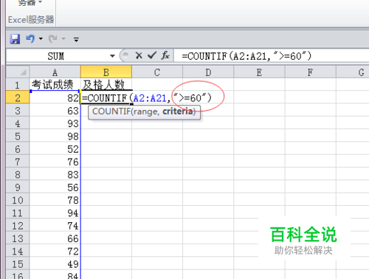Click cell B1 labeled 及格人数
This screenshot has width=369, height=279.
tap(106, 85)
